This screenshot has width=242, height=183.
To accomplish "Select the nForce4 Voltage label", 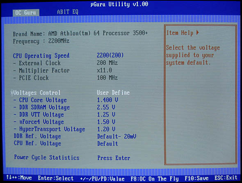I will pos(41,122).
